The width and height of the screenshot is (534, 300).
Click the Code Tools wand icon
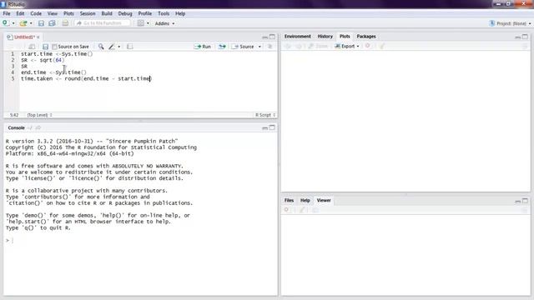click(x=111, y=47)
